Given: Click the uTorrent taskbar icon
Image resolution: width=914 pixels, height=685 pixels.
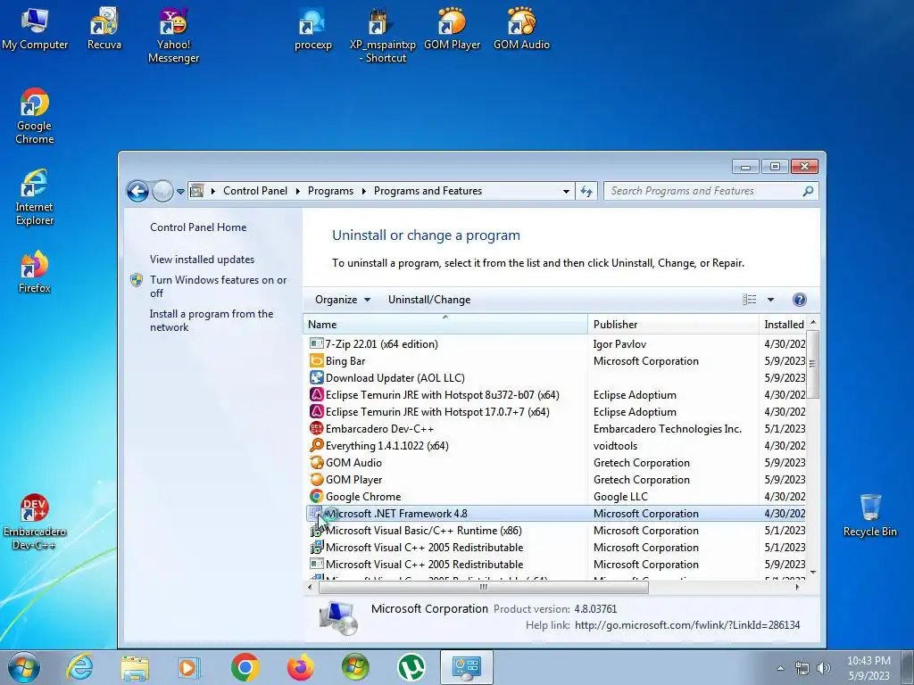Looking at the screenshot, I should [x=411, y=667].
